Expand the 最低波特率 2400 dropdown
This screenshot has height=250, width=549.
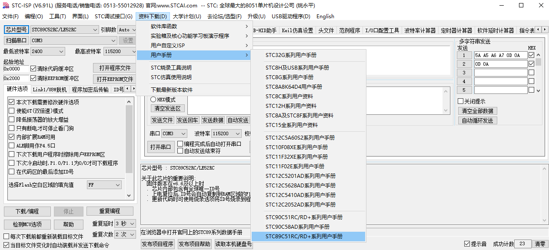point(61,51)
